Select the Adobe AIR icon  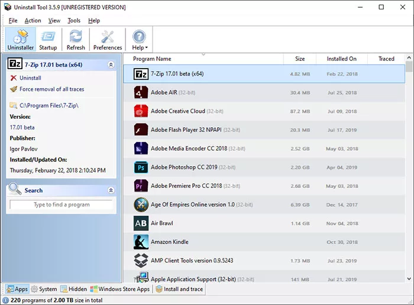[141, 93]
